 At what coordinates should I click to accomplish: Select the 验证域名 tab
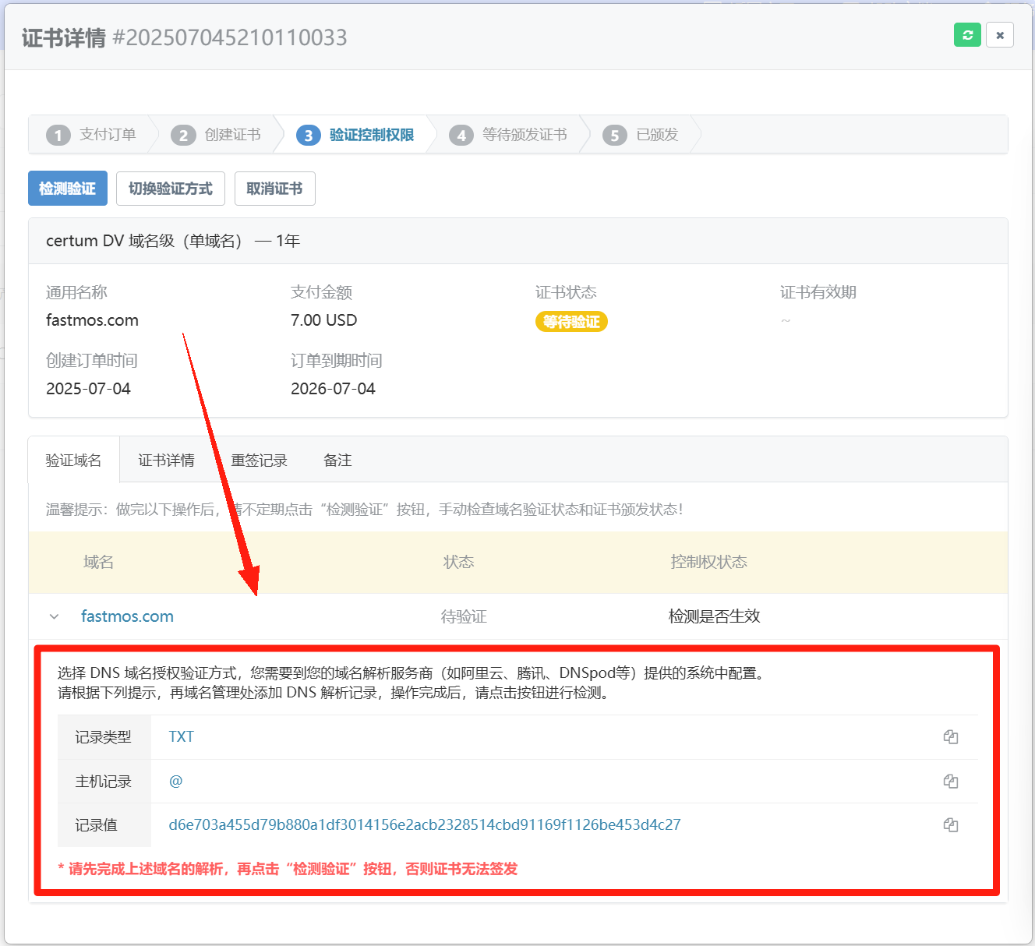click(73, 461)
